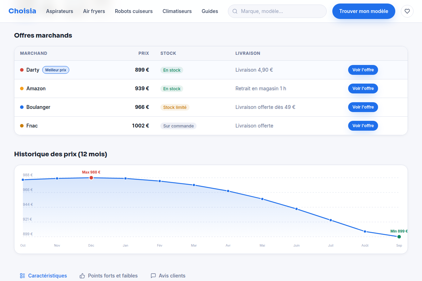The height and width of the screenshot is (281, 422).
Task: Click the Juil chart data point
Action: pyautogui.click(x=331, y=220)
